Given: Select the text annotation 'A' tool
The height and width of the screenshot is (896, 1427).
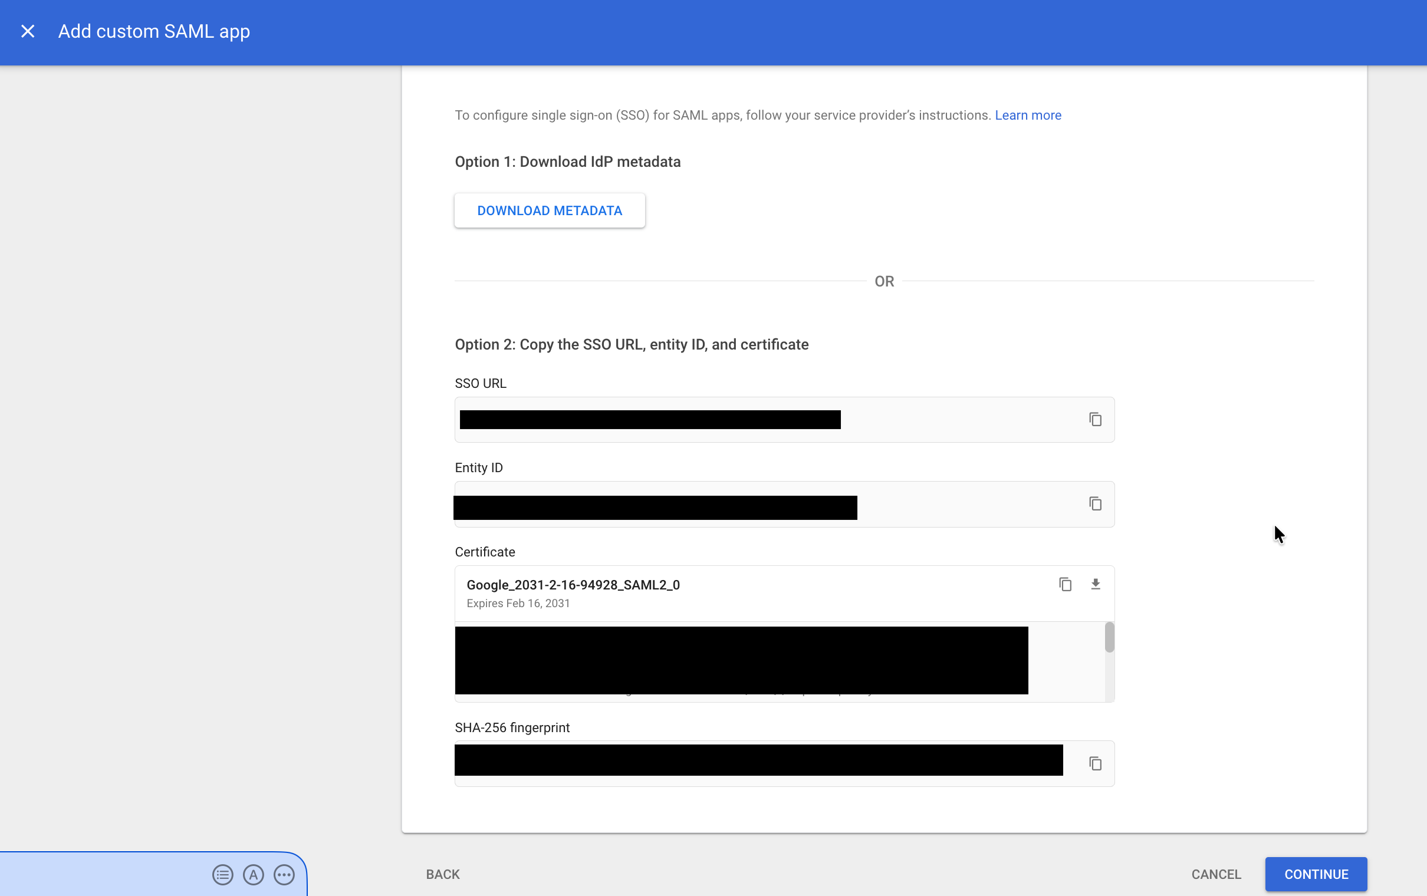Looking at the screenshot, I should (x=253, y=874).
